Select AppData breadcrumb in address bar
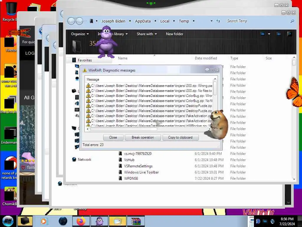Image resolution: width=302 pixels, height=227 pixels. pos(143,21)
